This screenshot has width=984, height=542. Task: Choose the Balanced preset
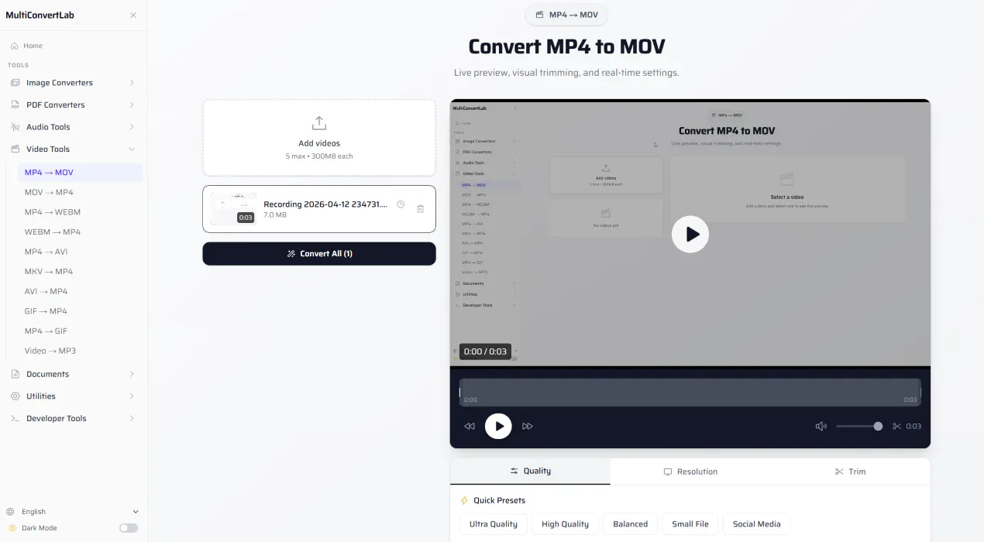(x=630, y=524)
